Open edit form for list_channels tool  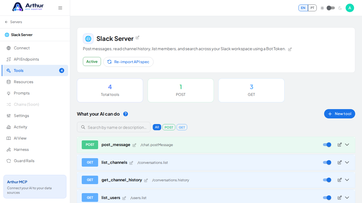tap(340, 162)
